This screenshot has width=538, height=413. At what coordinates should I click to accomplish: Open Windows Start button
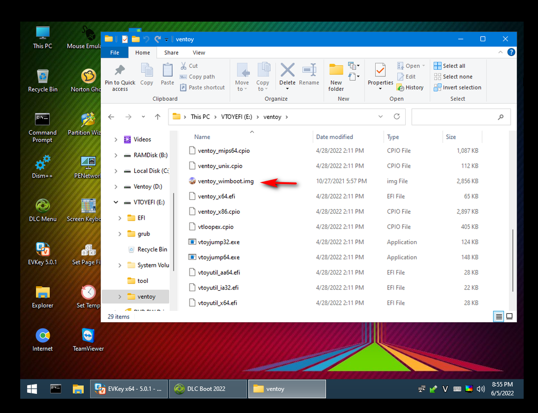[x=32, y=389]
